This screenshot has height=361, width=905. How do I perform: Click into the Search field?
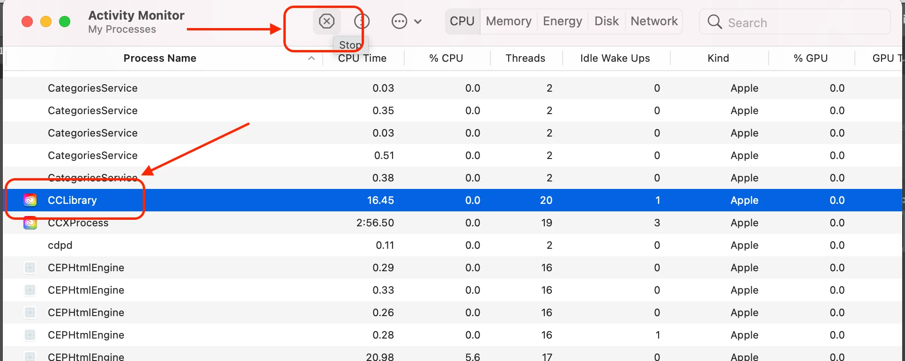click(794, 22)
